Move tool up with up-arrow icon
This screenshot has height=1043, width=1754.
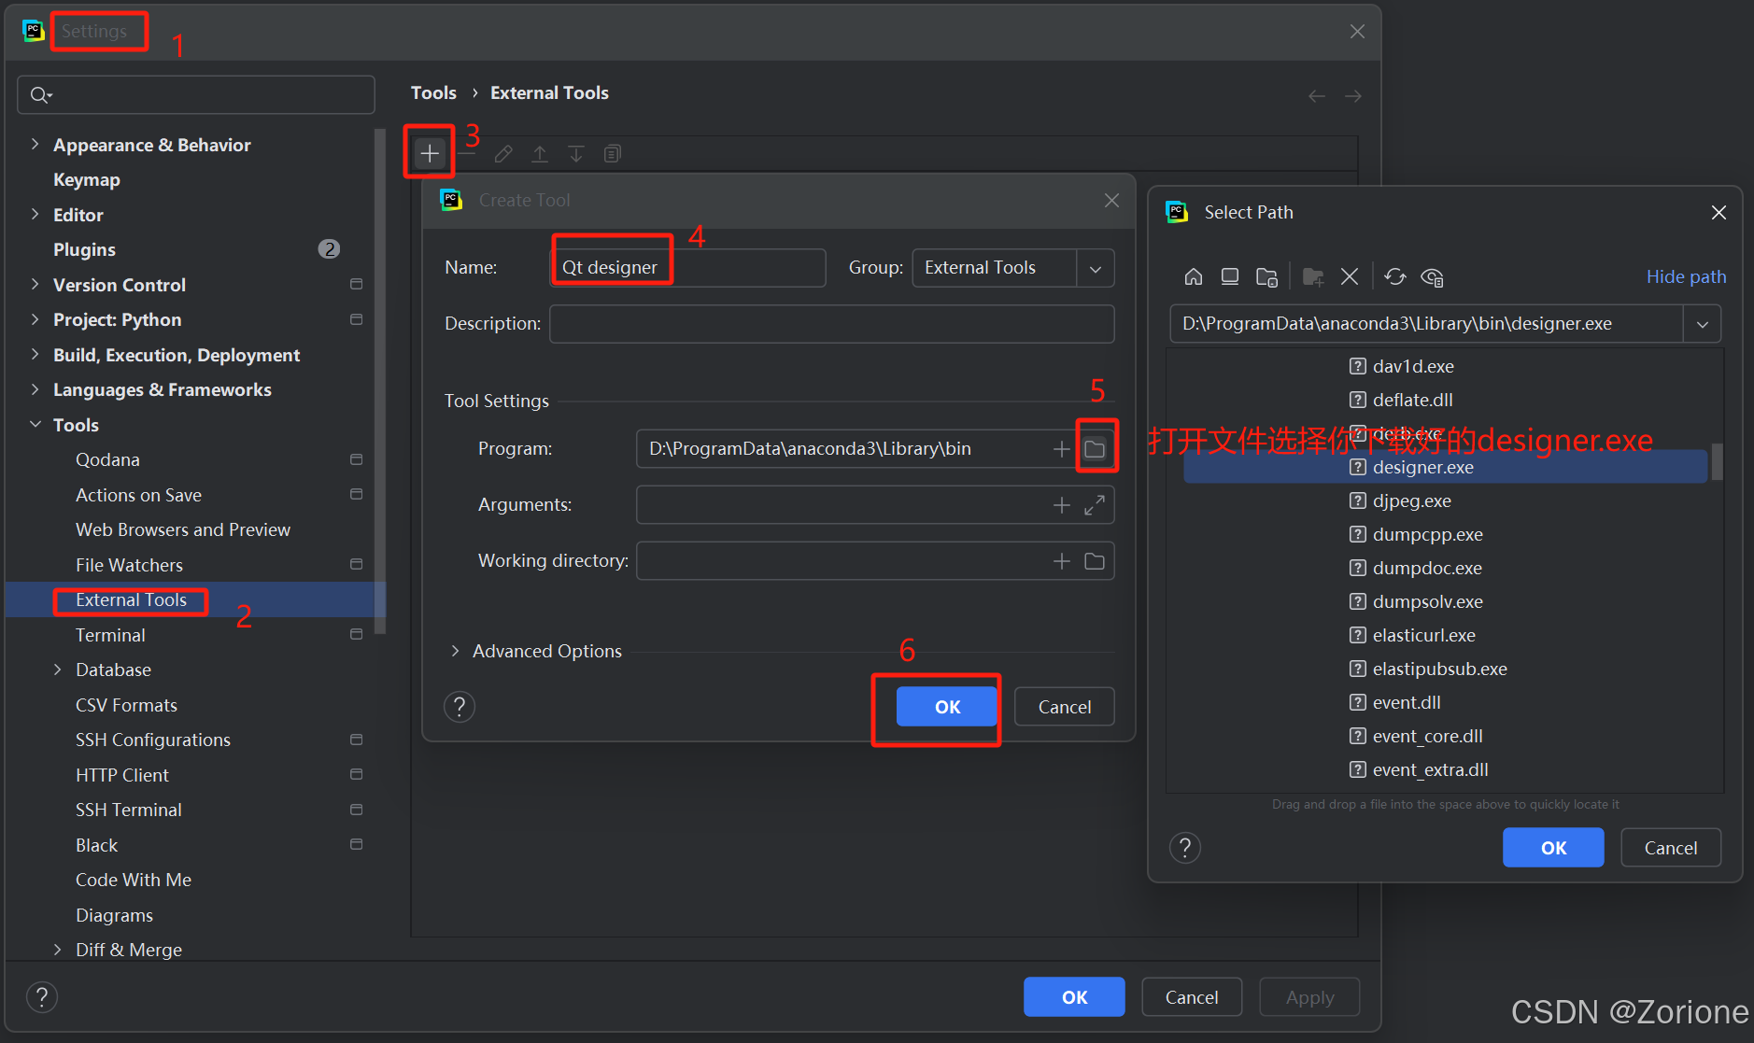point(540,154)
